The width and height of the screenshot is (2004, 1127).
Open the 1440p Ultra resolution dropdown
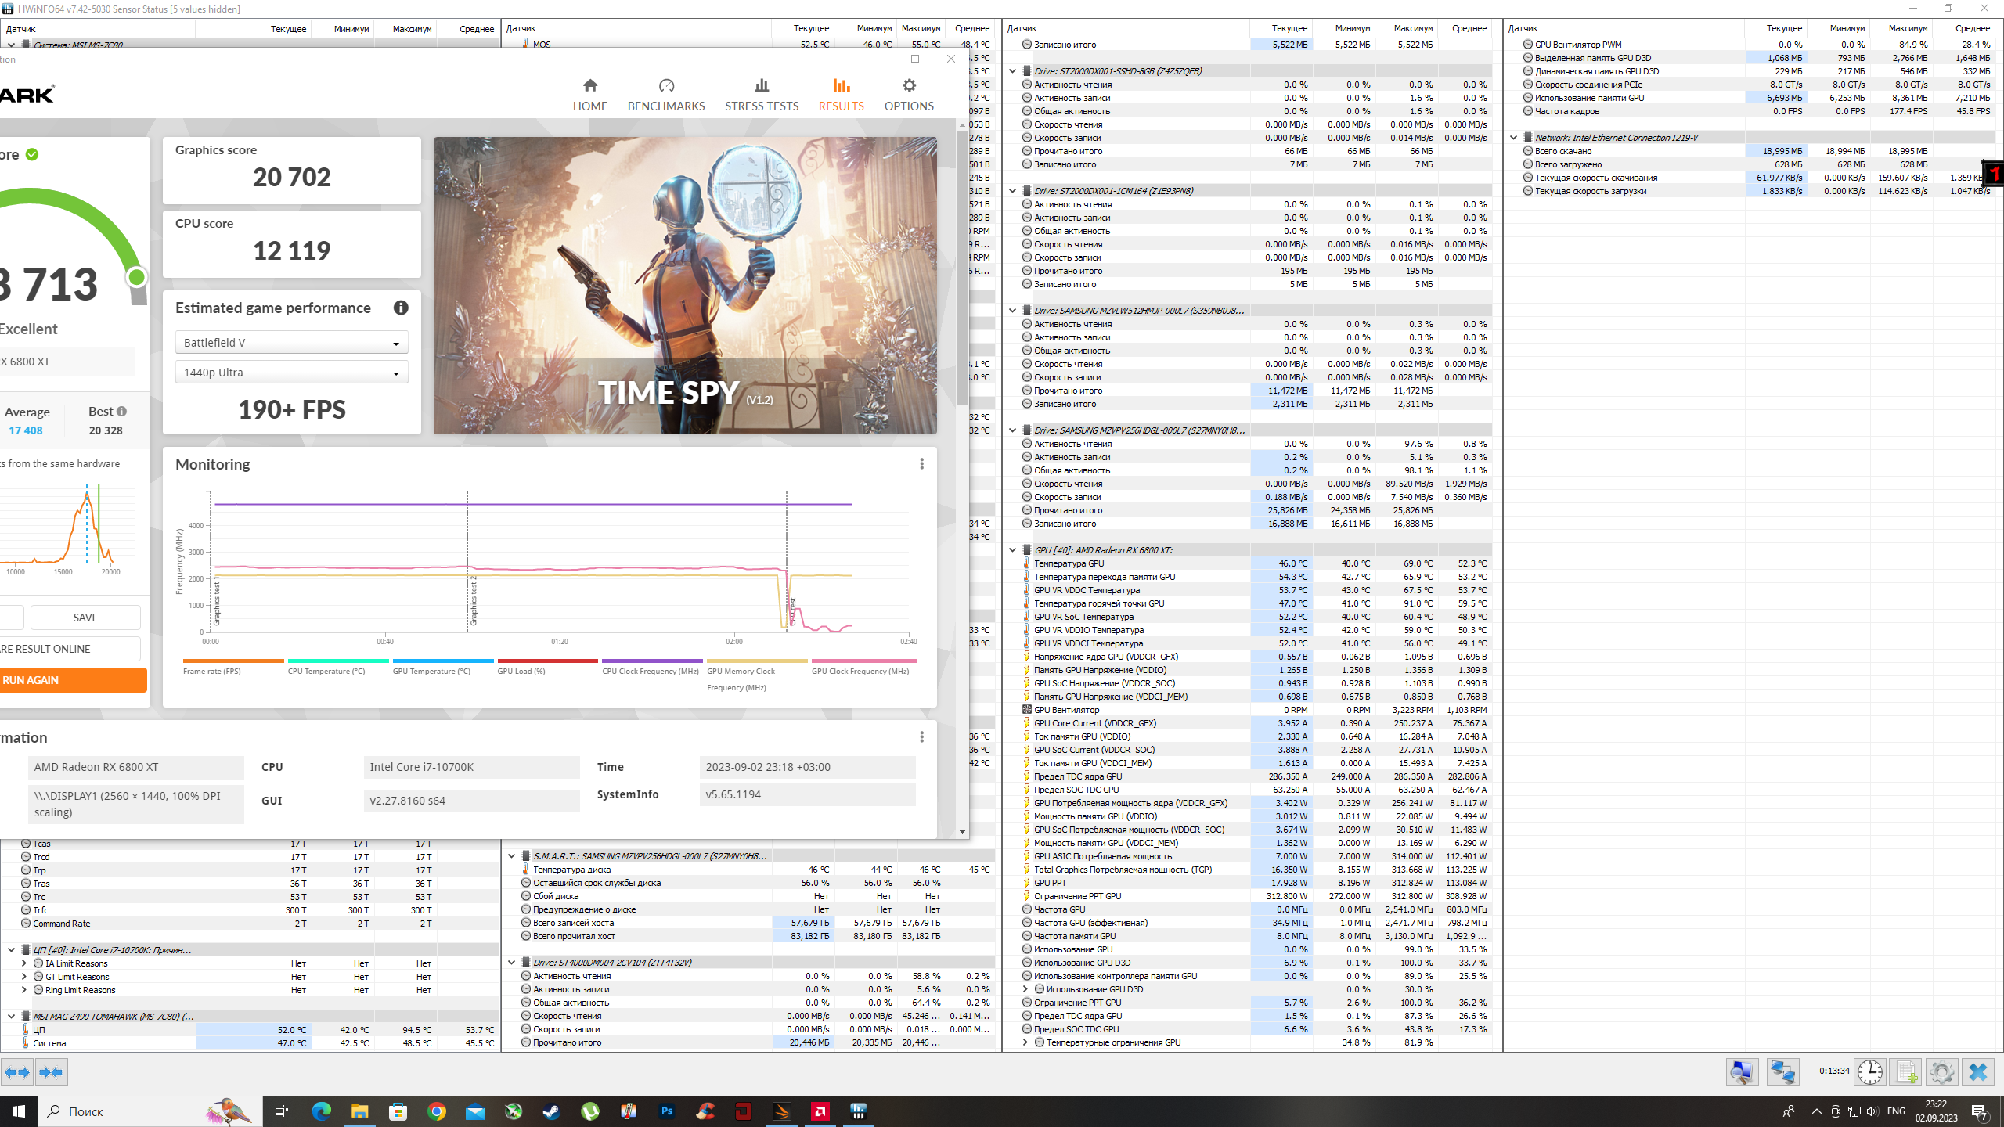[291, 373]
